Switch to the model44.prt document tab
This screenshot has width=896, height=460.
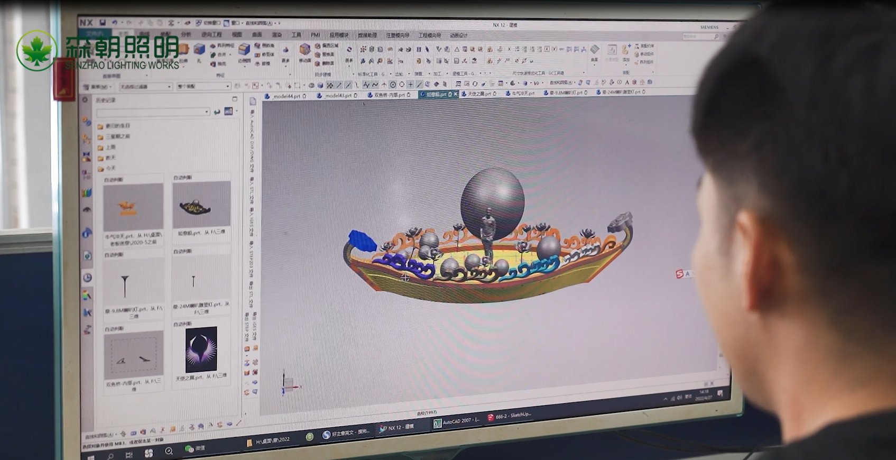[286, 96]
